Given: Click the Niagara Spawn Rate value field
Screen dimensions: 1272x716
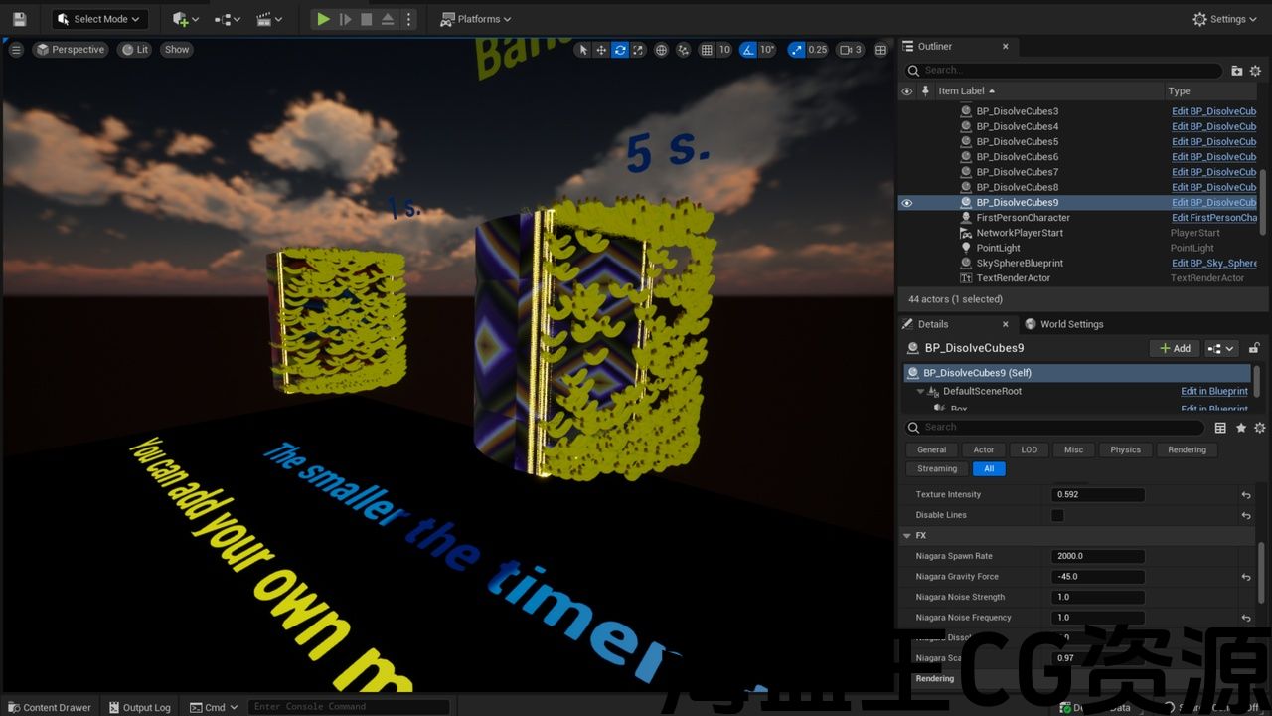Looking at the screenshot, I should 1097,556.
